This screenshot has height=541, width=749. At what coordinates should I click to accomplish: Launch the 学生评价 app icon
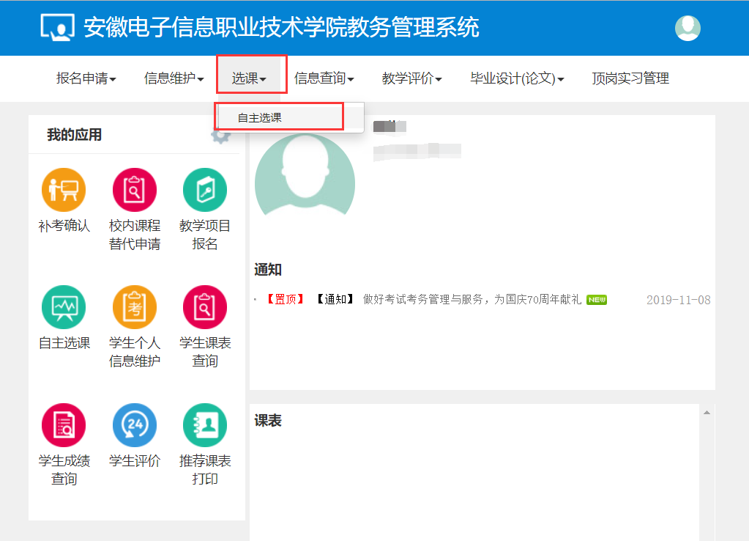point(134,425)
